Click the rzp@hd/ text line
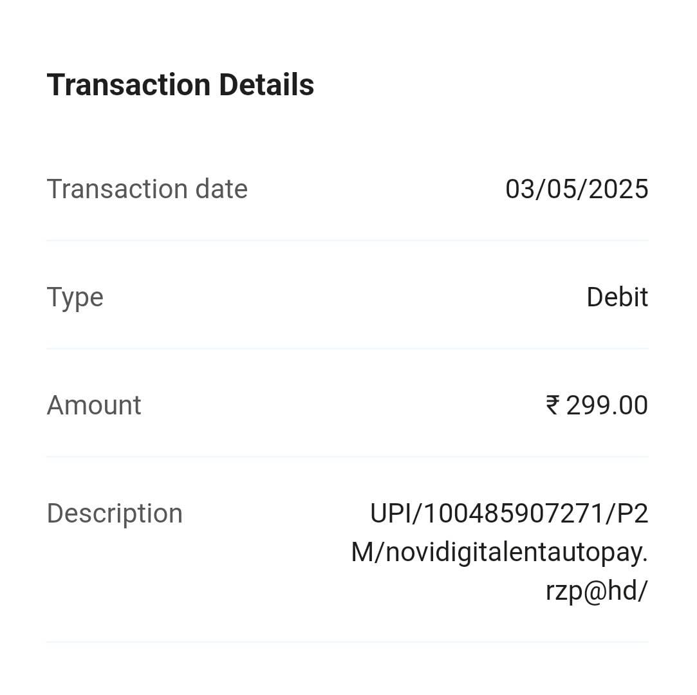This screenshot has width=697, height=695. 596,591
